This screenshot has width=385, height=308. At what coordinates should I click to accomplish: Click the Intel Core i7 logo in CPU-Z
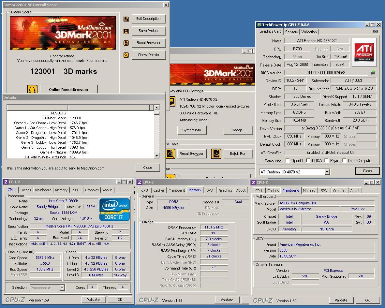point(114,209)
